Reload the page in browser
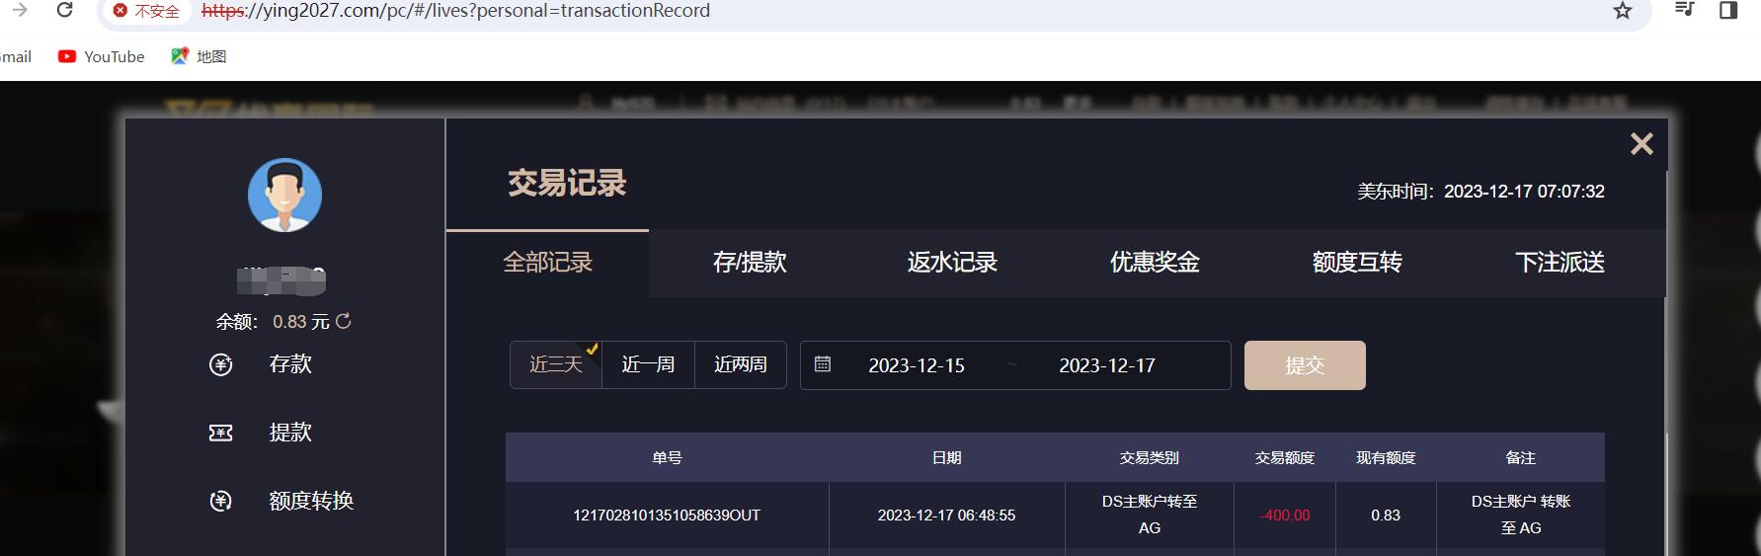Image resolution: width=1761 pixels, height=556 pixels. (x=65, y=11)
